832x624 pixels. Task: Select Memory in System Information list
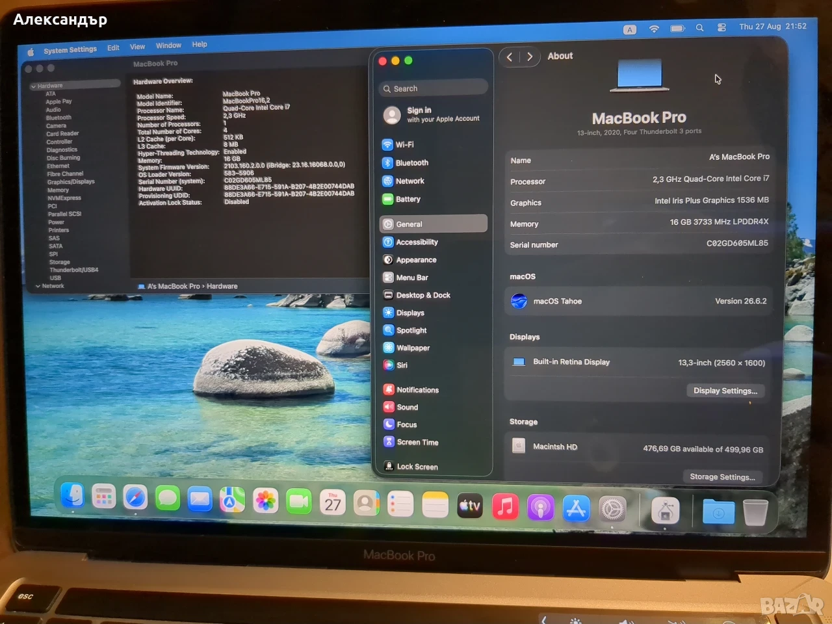click(58, 190)
